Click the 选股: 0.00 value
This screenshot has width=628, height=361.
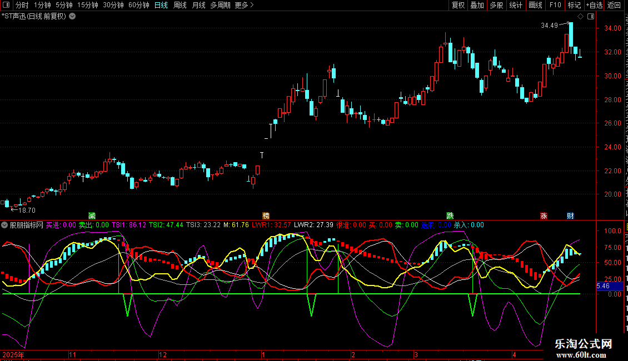(436, 225)
